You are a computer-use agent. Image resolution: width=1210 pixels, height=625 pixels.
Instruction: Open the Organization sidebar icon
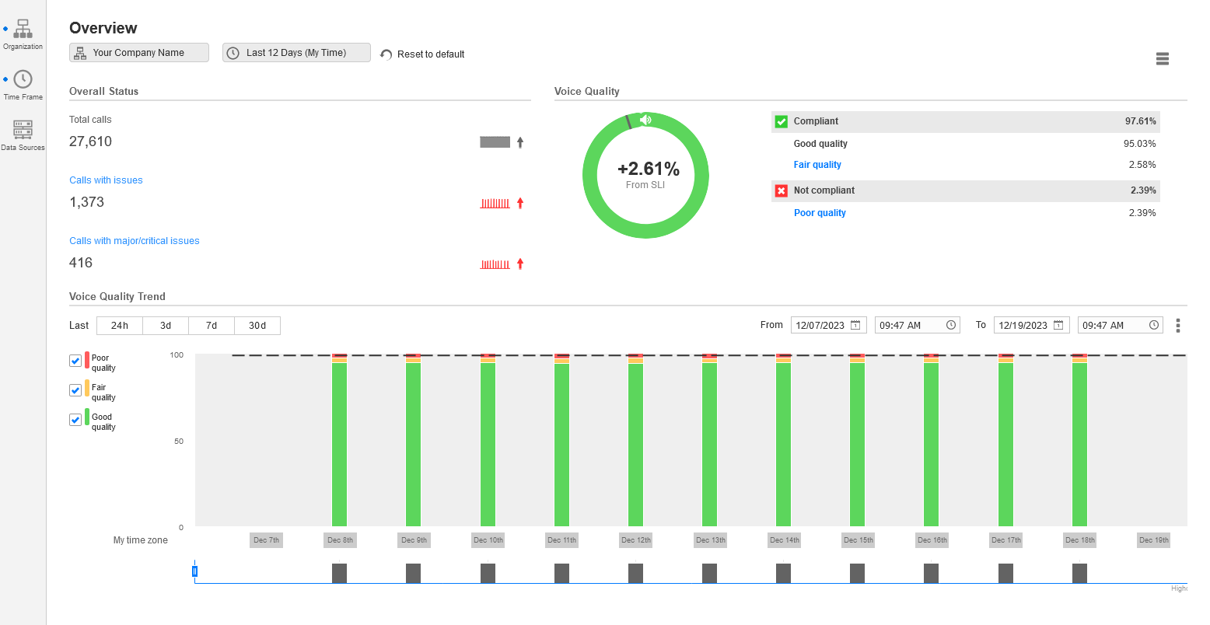click(x=23, y=30)
